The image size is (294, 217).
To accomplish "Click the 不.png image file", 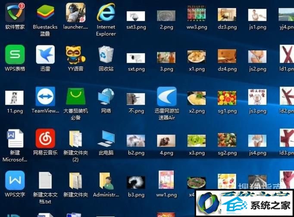I will coord(136,99).
